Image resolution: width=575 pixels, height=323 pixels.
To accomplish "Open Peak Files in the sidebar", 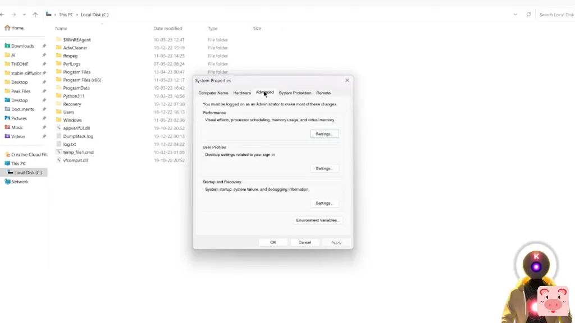I will coord(21,91).
